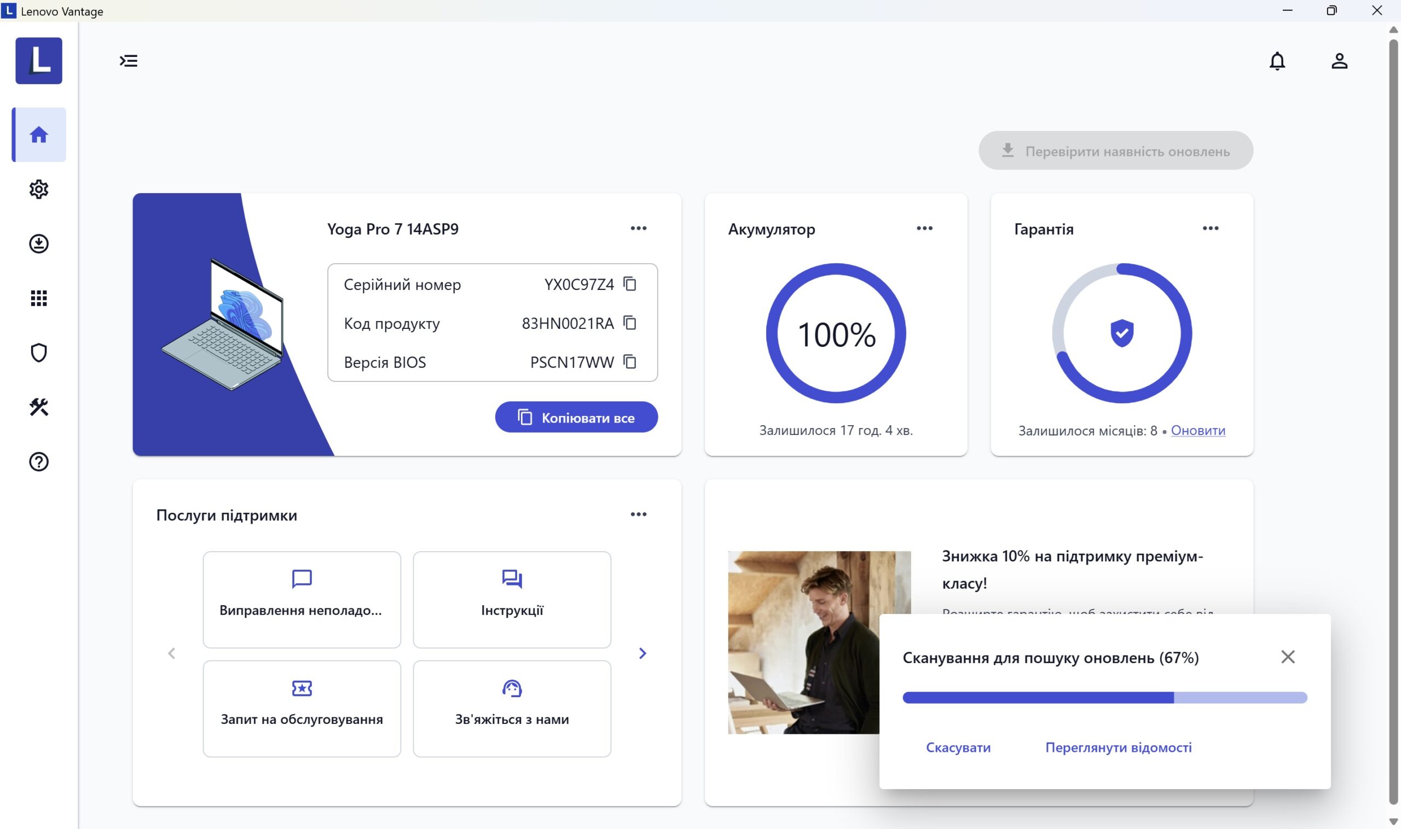Open the security shield icon in sidebar
1401x829 pixels.
38,352
